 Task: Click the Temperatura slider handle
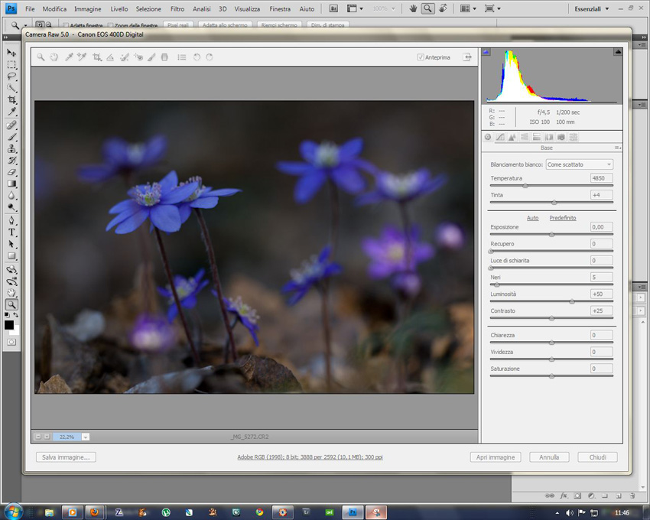tap(525, 186)
